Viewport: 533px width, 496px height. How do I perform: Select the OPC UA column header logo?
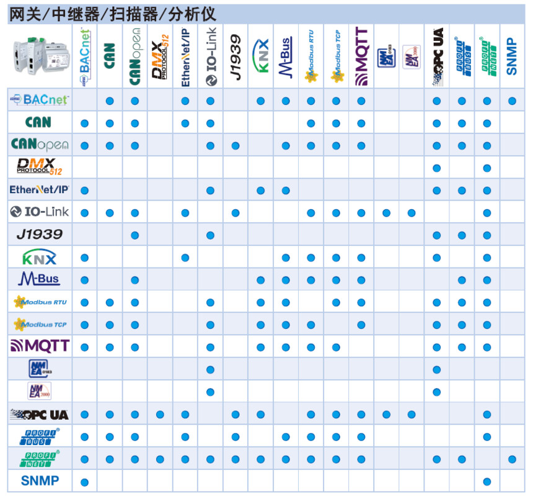click(x=437, y=57)
